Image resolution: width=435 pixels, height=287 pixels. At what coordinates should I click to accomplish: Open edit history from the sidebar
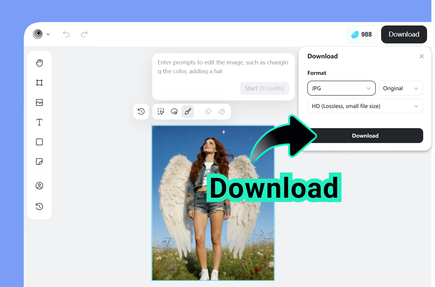[39, 206]
